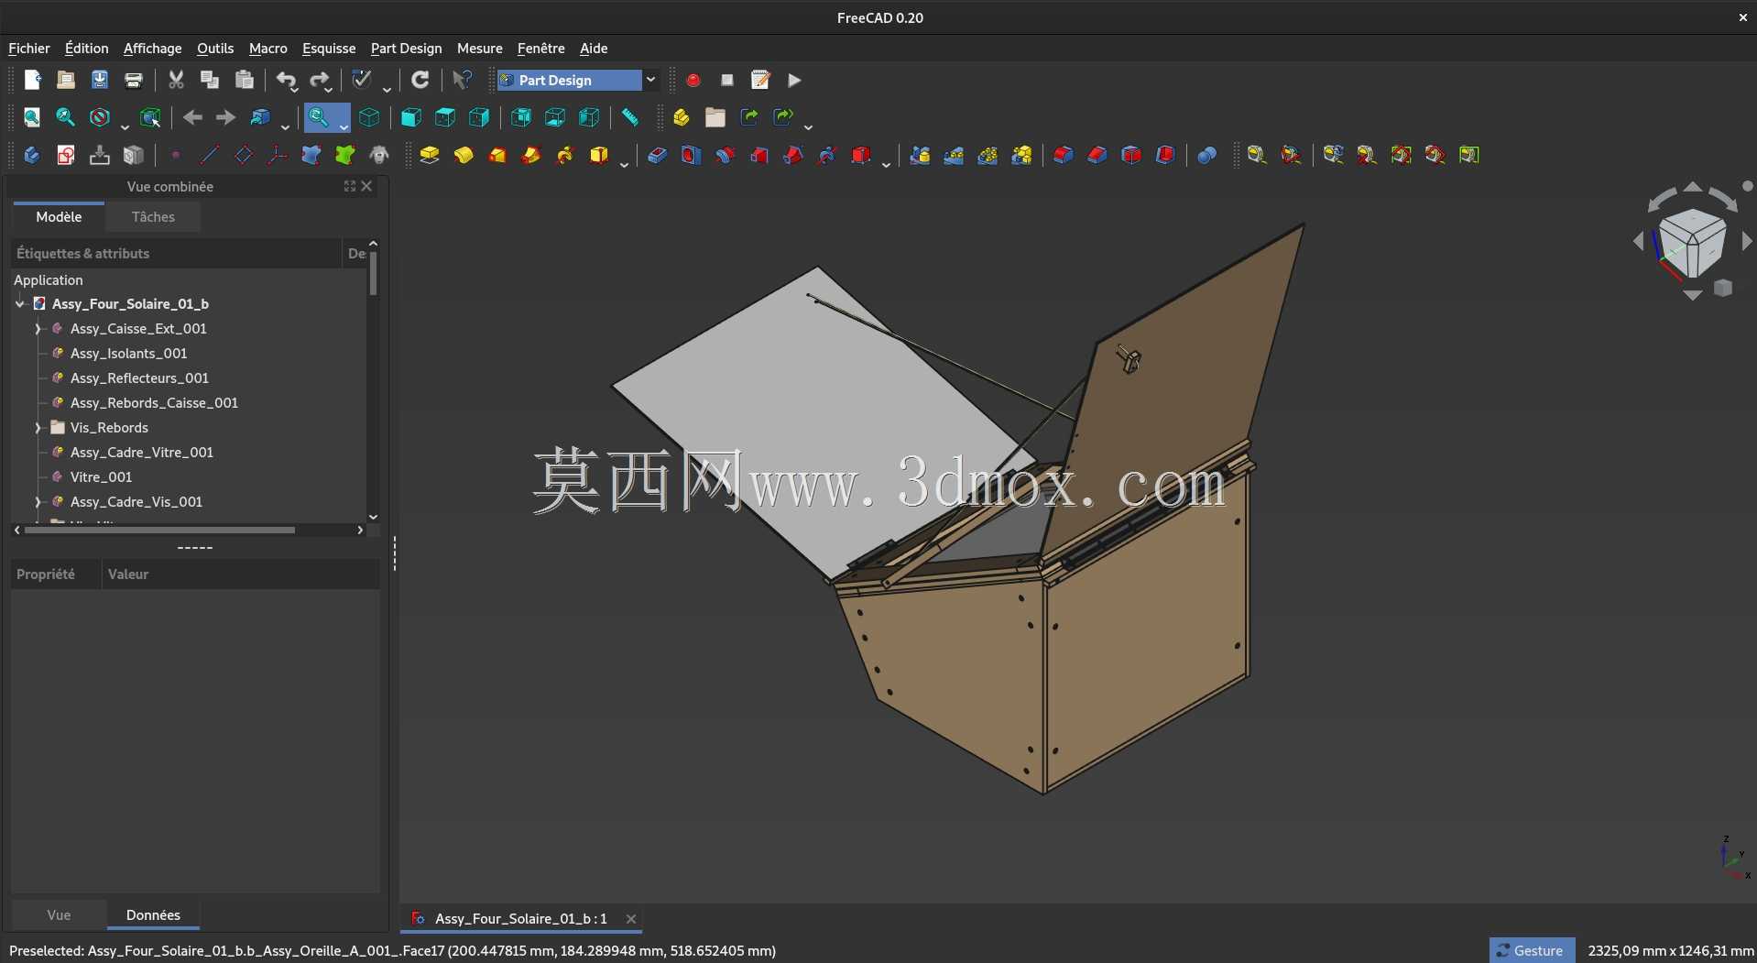The image size is (1757, 963).
Task: Open the additive primitive dropdown arrow
Action: pyautogui.click(x=624, y=164)
